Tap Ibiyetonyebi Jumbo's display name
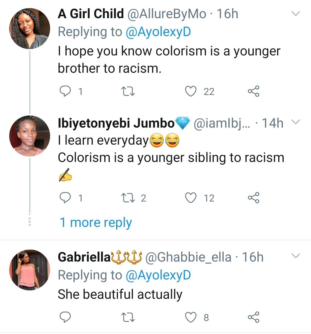Image resolution: width=311 pixels, height=334 pixels. coord(116,123)
